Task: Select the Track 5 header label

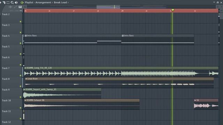Action: 6,47
